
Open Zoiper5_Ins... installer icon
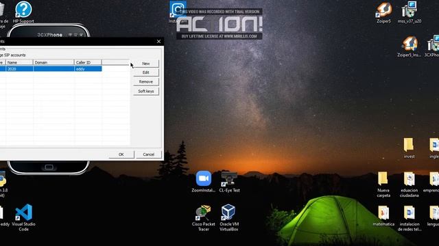pyautogui.click(x=409, y=46)
